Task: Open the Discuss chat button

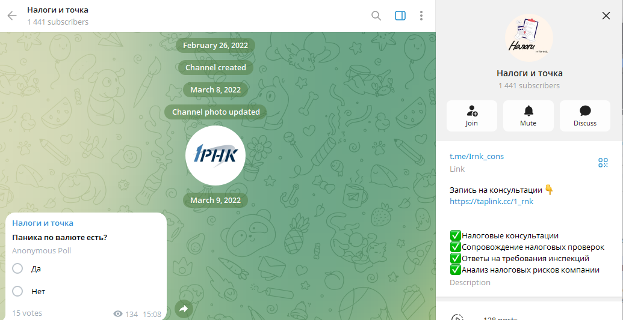Action: coord(584,116)
